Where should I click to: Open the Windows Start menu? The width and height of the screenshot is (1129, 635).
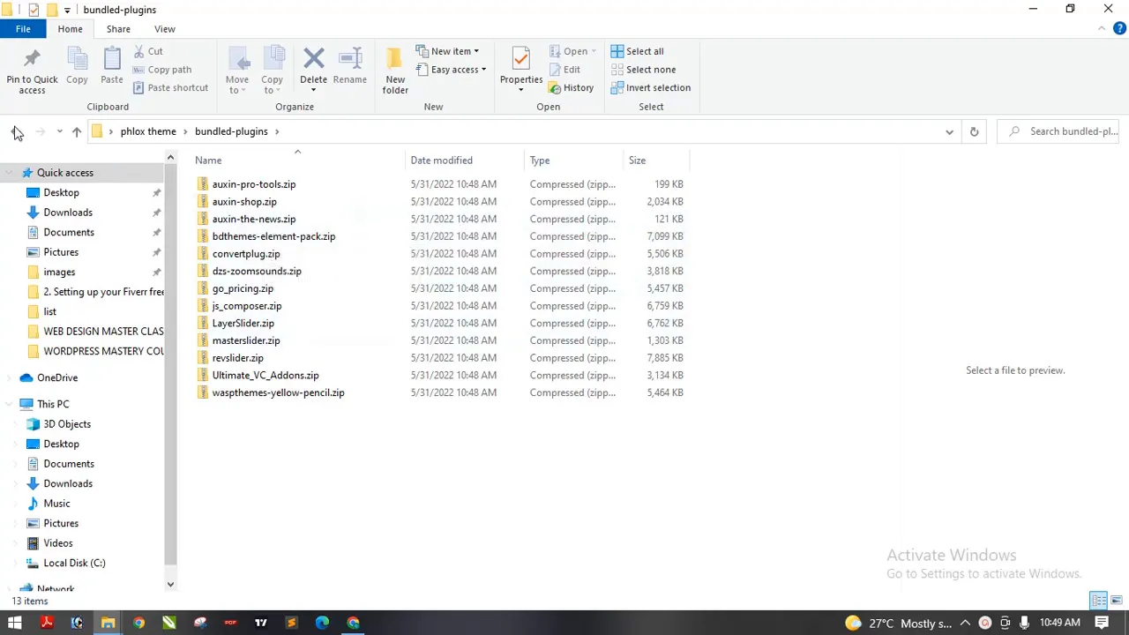pos(15,623)
